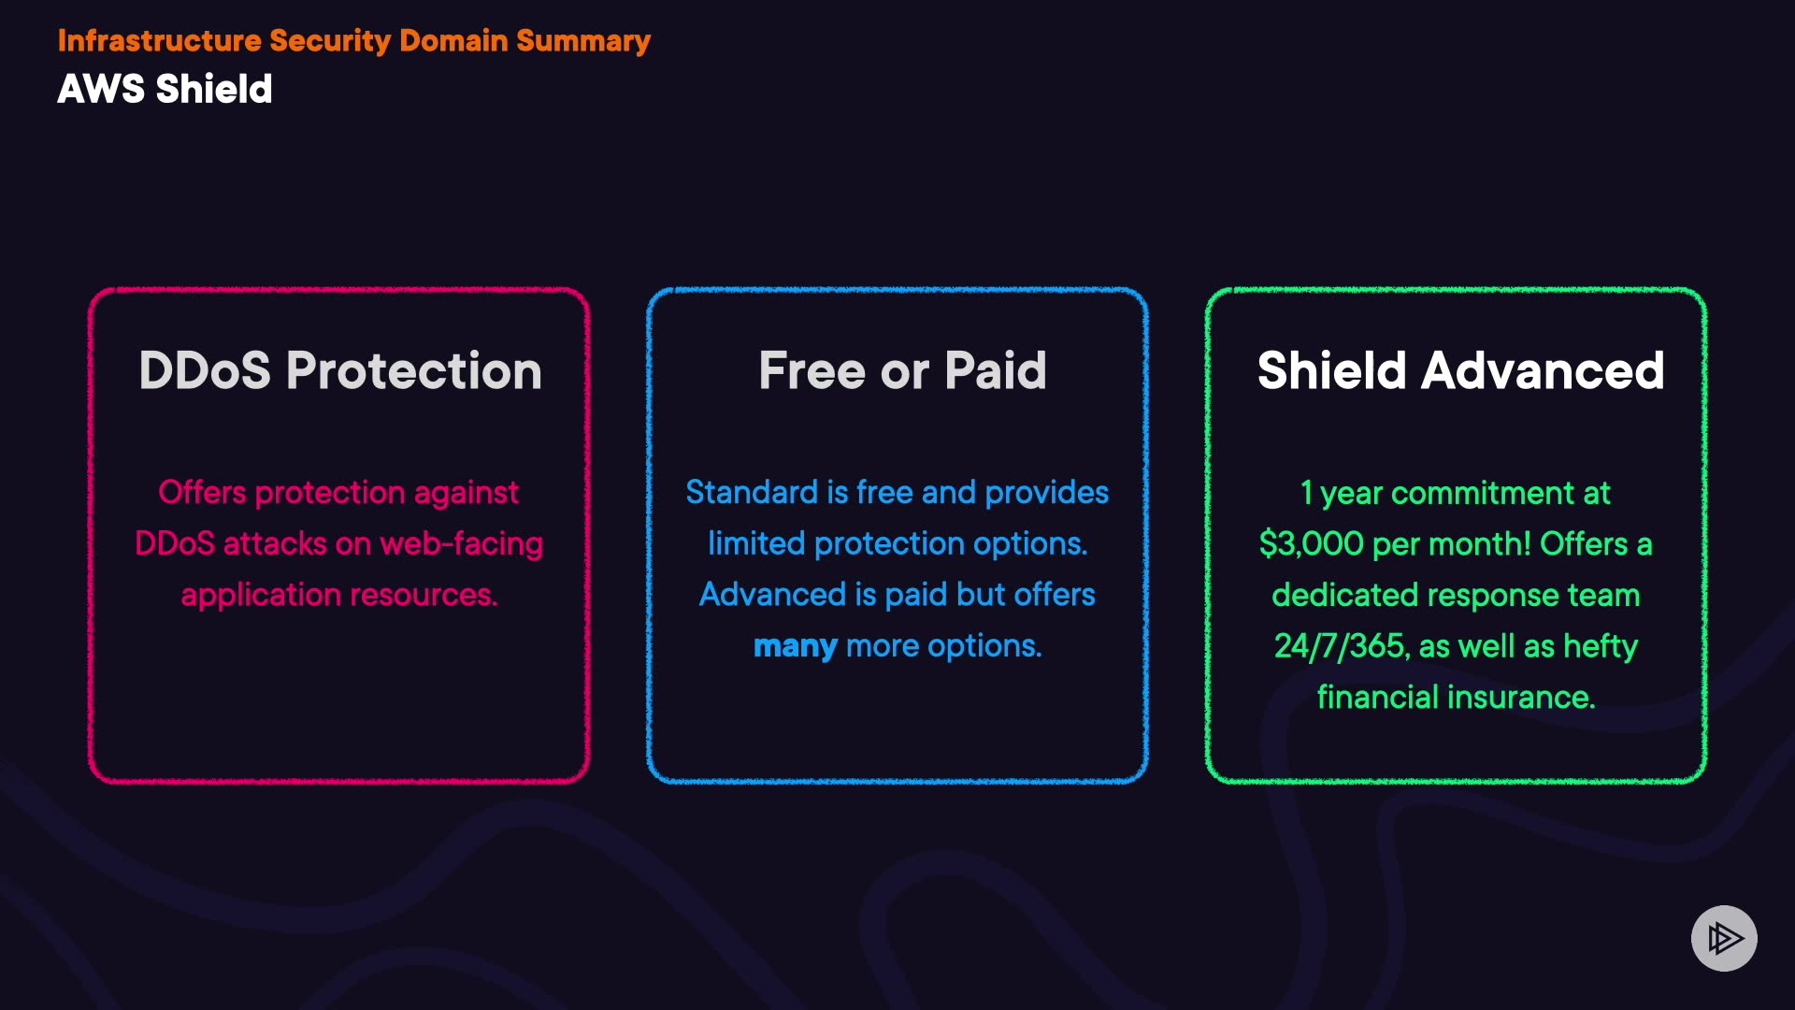The width and height of the screenshot is (1795, 1010).
Task: Click the bold word "many"
Action: coord(795,646)
